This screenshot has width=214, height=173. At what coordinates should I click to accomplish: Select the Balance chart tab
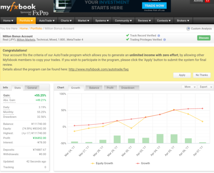[94, 88]
